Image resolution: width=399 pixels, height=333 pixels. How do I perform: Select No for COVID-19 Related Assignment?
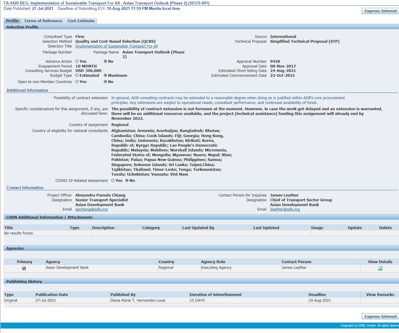tap(127, 181)
